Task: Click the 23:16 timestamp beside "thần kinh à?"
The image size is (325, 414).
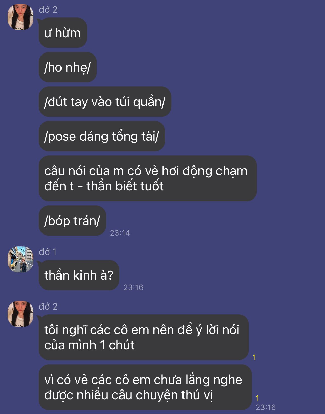Action: 133,287
